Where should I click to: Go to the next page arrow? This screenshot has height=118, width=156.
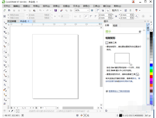[x=31, y=108]
